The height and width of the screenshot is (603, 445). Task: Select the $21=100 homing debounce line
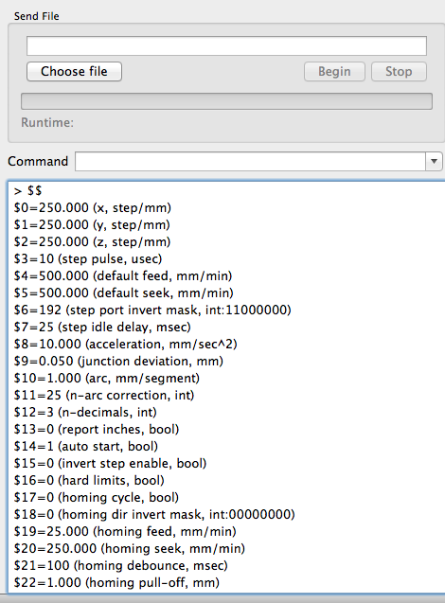(121, 565)
